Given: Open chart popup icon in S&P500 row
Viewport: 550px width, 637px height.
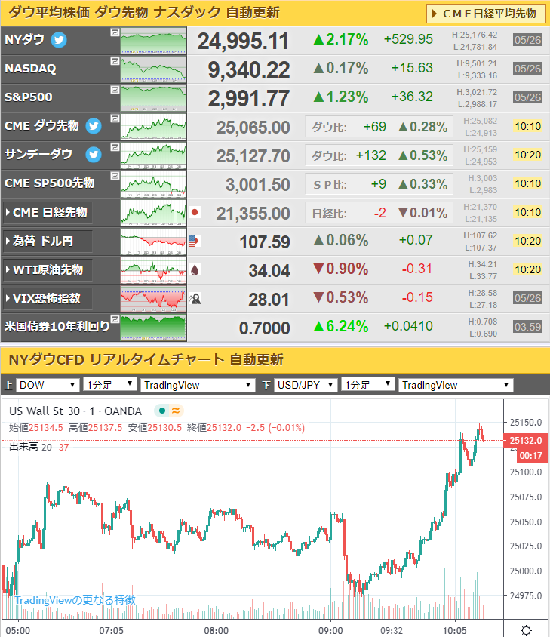Looking at the screenshot, I should click(115, 90).
